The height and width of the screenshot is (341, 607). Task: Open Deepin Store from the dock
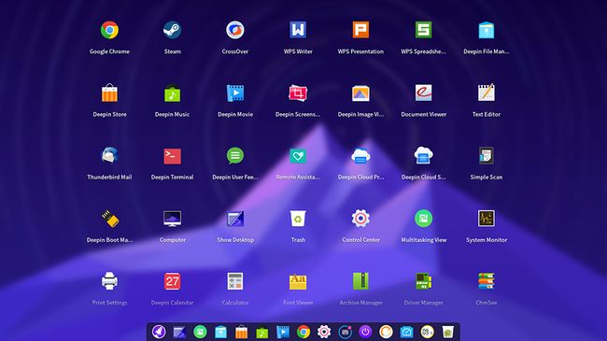coord(241,332)
